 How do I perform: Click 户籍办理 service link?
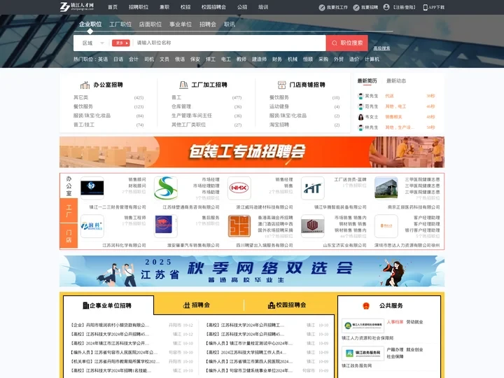point(395,350)
